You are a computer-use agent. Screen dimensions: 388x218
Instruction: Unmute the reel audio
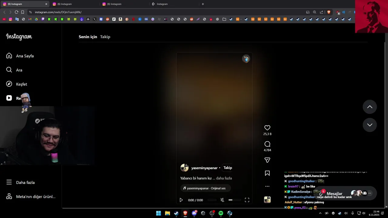[x=222, y=200]
